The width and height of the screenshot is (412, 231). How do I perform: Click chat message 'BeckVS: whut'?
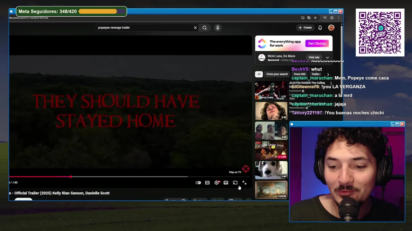[307, 69]
